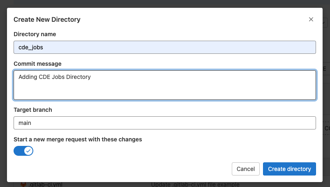This screenshot has width=330, height=187.
Task: Cancel the directory creation
Action: [x=246, y=169]
